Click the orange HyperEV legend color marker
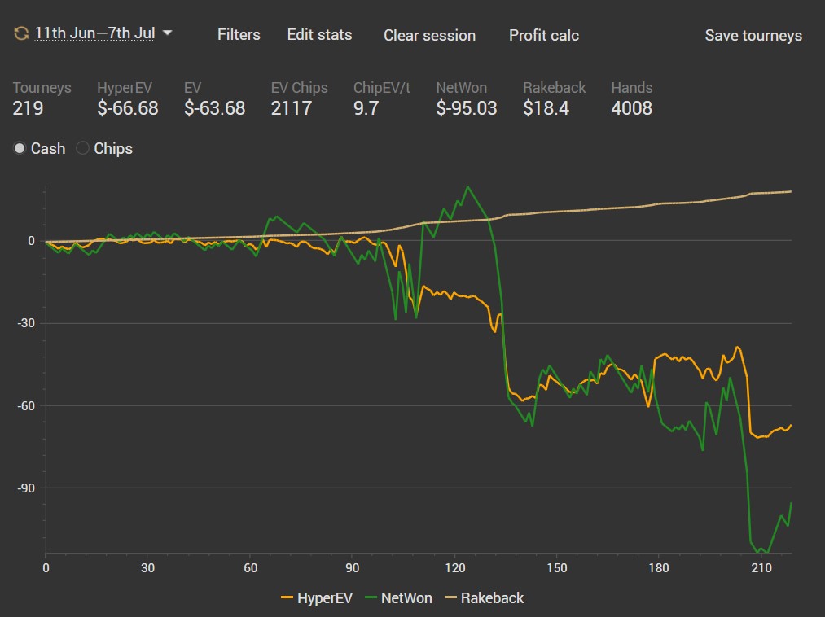 point(287,598)
